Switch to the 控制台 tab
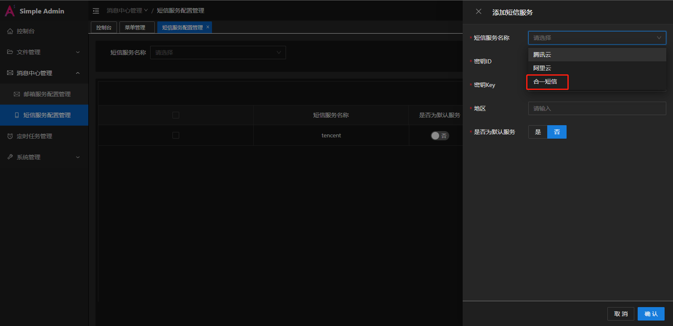Screen dimensions: 673x326 click(x=104, y=27)
